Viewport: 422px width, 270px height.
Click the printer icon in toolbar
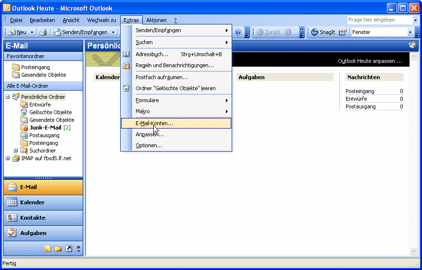pyautogui.click(x=43, y=32)
